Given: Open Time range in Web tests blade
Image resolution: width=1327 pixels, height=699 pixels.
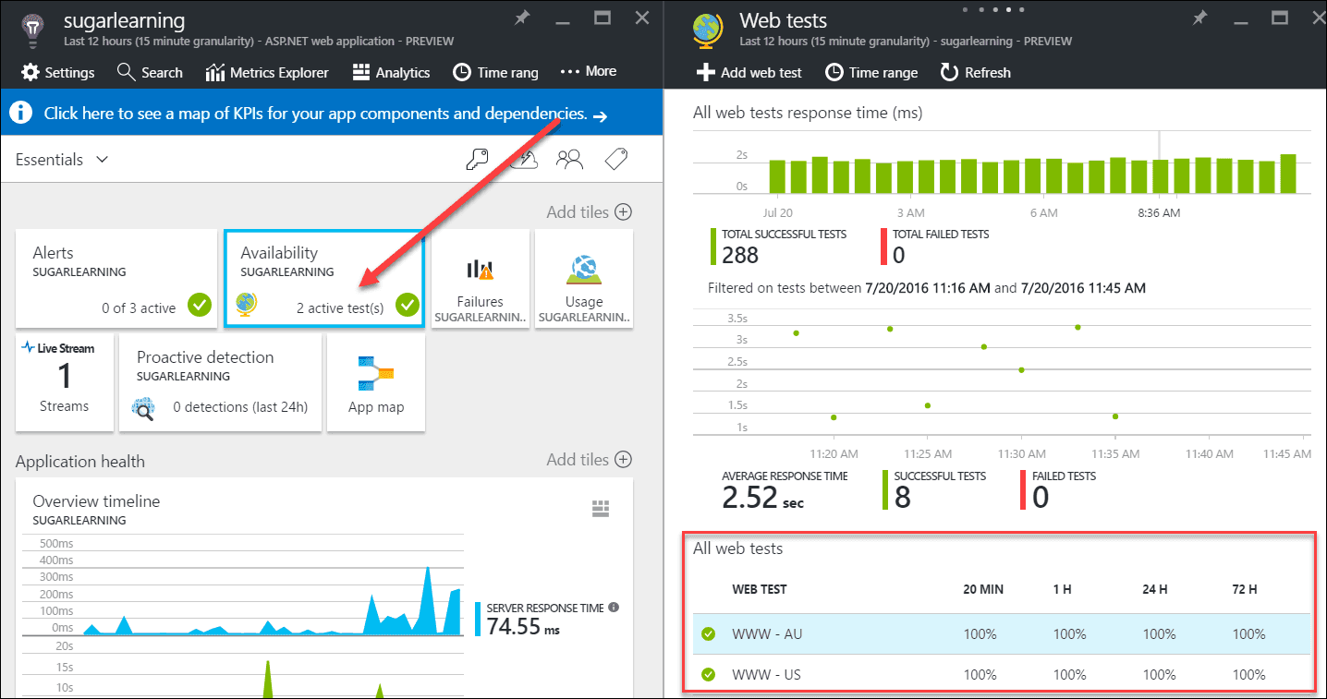Looking at the screenshot, I should tap(871, 72).
